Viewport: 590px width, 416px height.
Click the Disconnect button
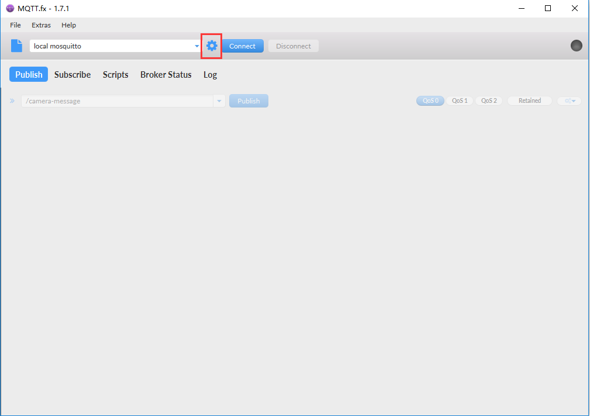pos(294,46)
